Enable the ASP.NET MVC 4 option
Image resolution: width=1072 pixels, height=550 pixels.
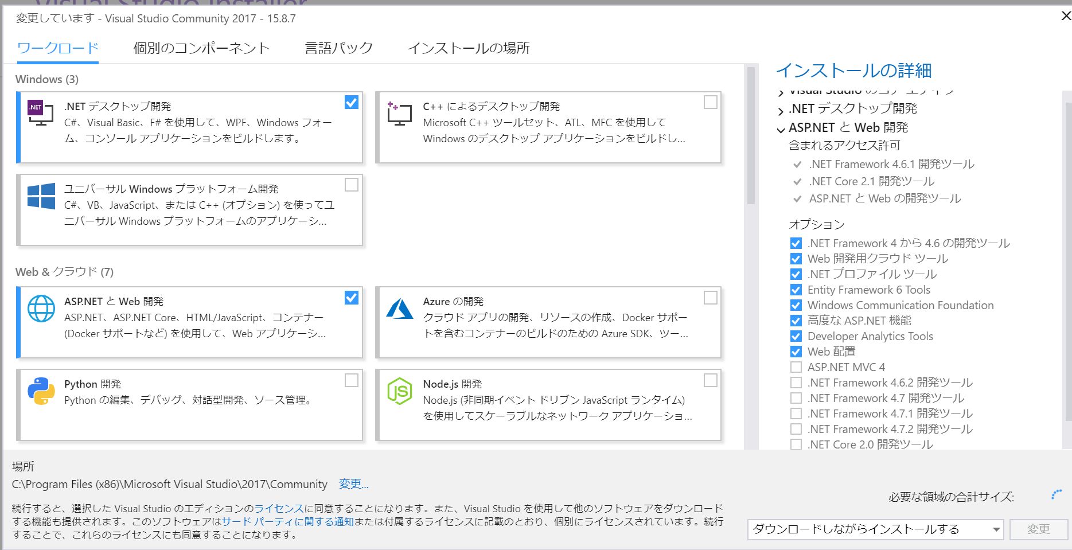[796, 366]
